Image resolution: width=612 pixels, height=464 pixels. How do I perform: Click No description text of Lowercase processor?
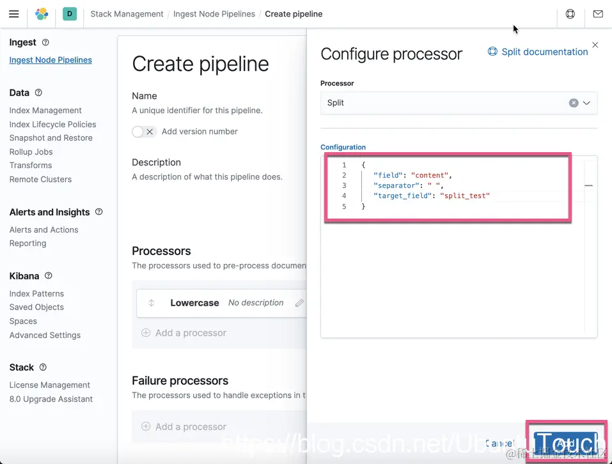pyautogui.click(x=256, y=303)
